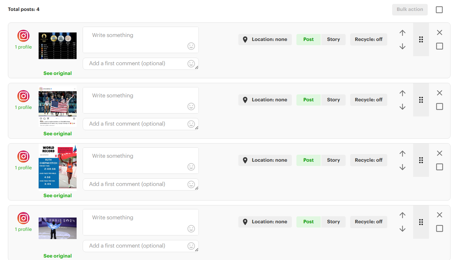Image resolution: width=456 pixels, height=260 pixels.
Task: Move the World Record post up
Action: pos(402,154)
